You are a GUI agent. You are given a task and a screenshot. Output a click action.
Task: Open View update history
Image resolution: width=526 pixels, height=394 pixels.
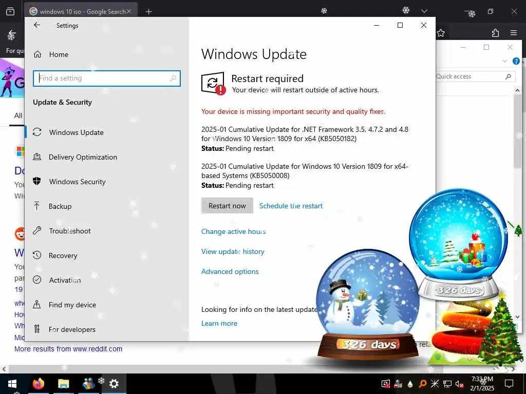tap(233, 251)
